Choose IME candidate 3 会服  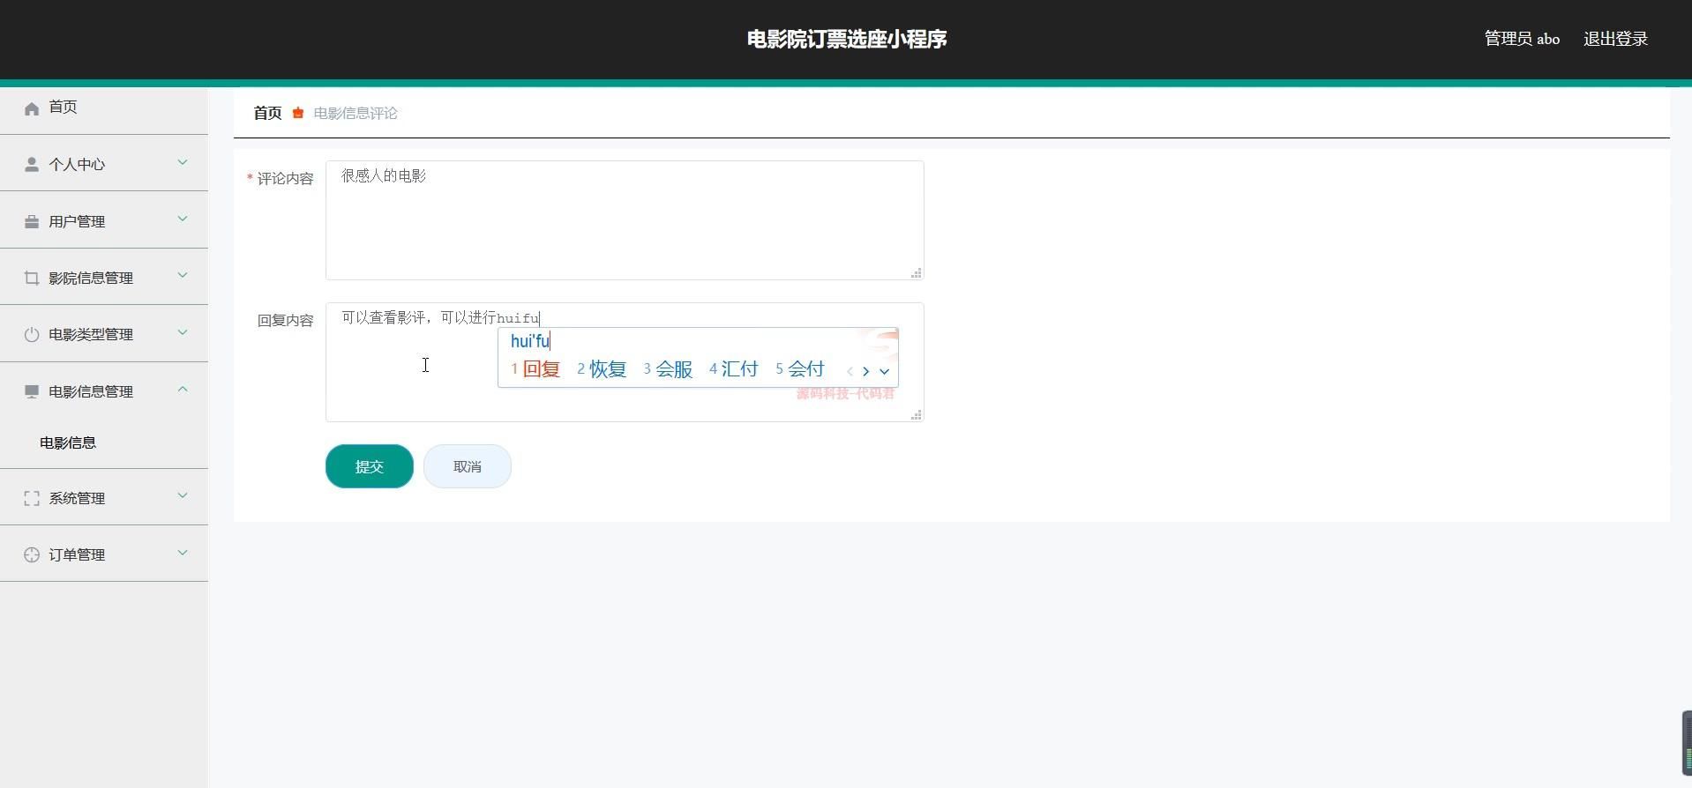pos(668,369)
